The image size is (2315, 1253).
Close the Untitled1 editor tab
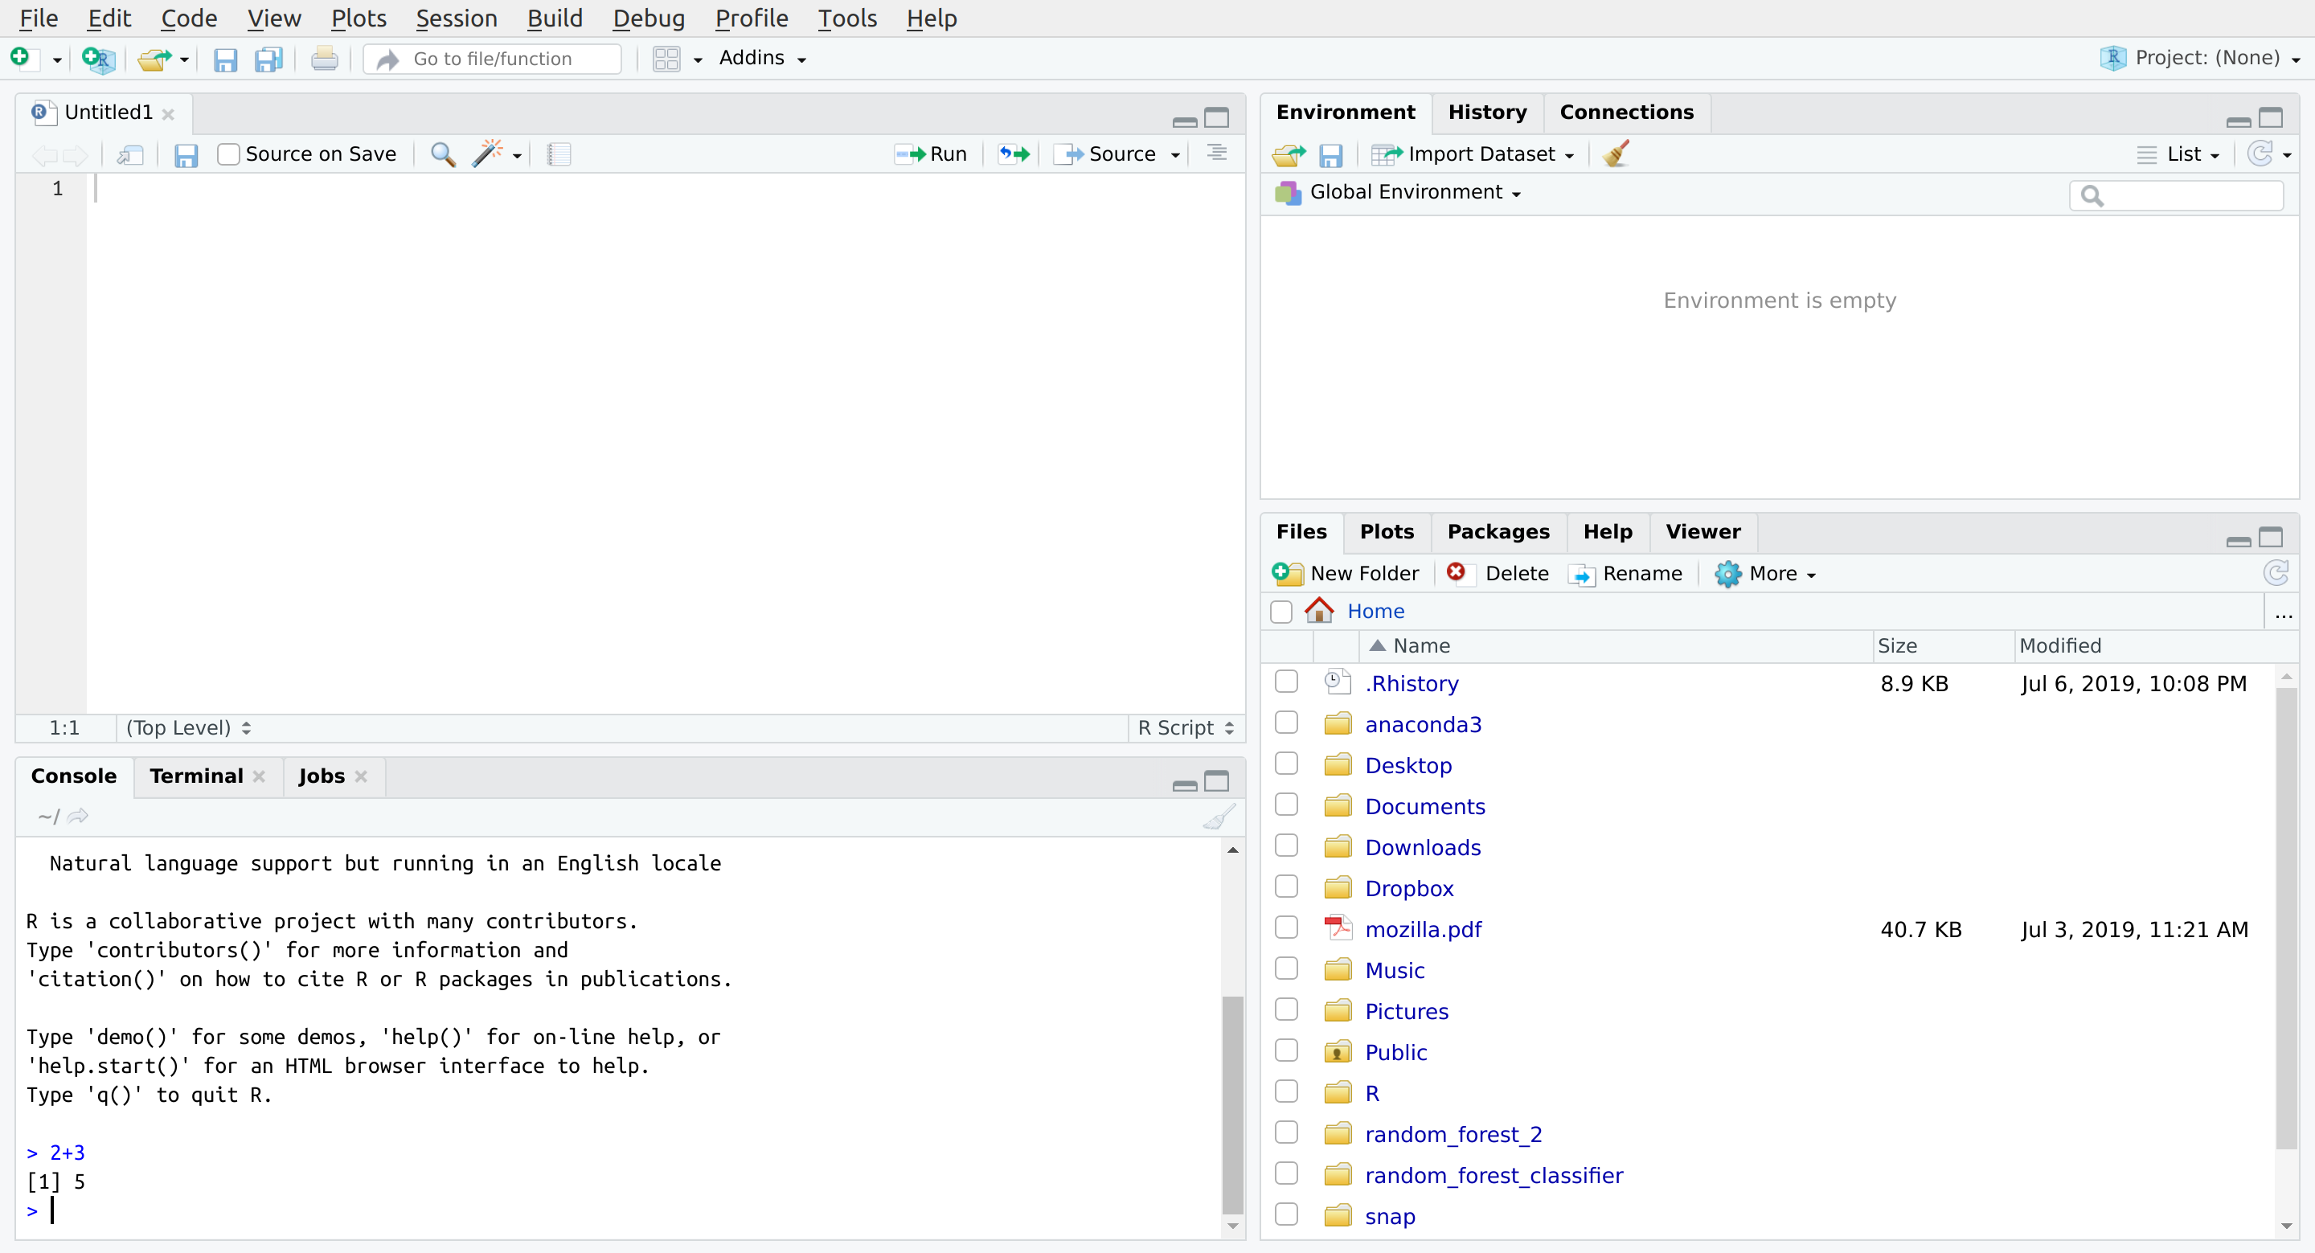168,114
